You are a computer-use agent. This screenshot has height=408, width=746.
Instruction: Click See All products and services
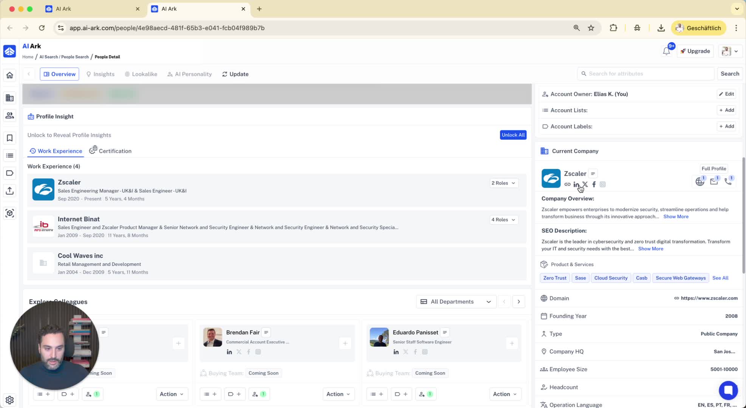[x=720, y=278]
